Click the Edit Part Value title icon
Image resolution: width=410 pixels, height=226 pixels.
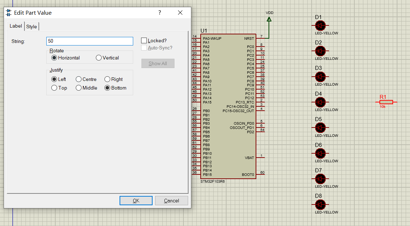[9, 13]
